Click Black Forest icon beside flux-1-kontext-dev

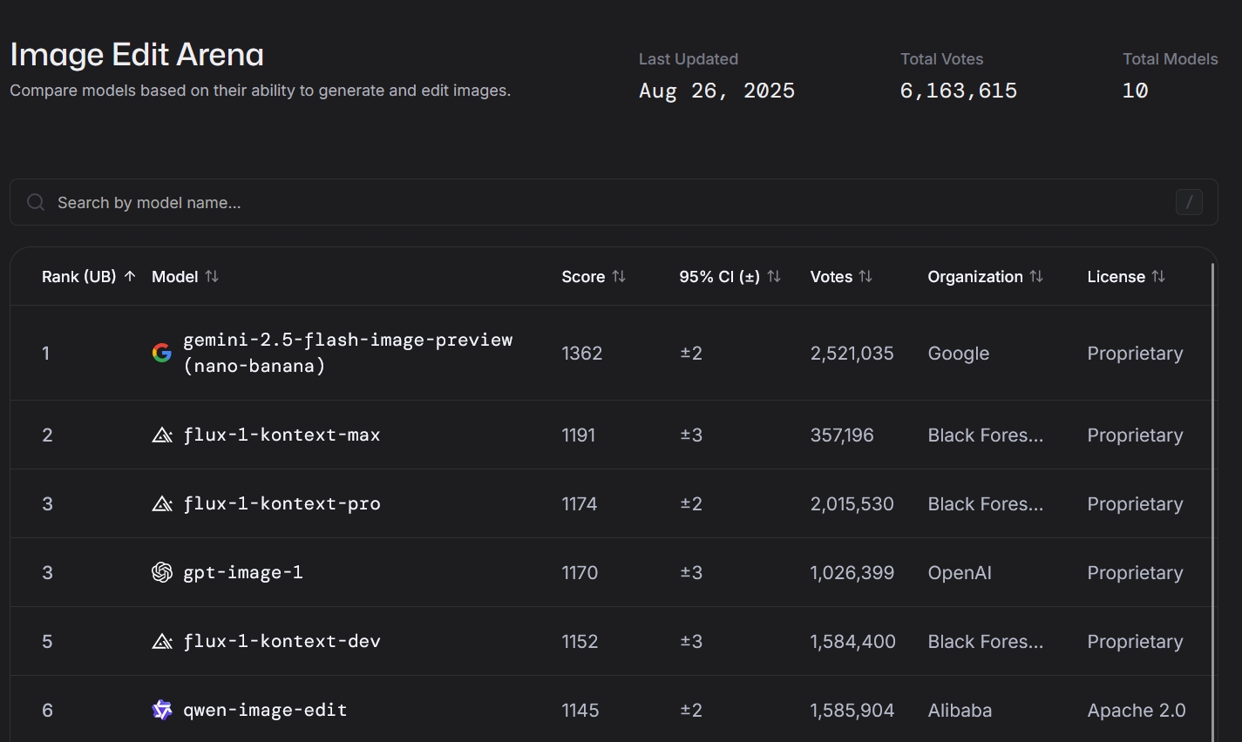(x=162, y=641)
